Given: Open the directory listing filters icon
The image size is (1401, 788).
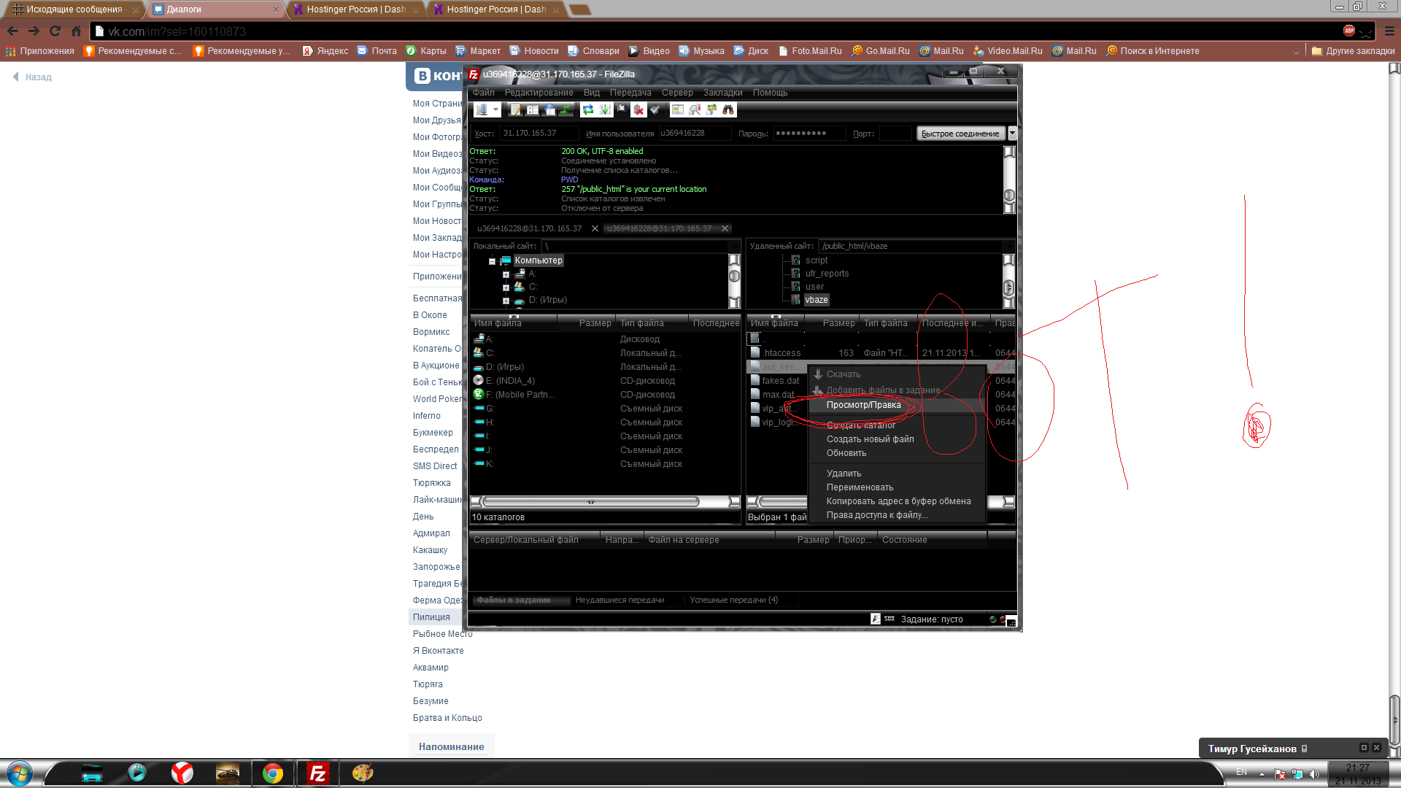Looking at the screenshot, I should (x=677, y=110).
